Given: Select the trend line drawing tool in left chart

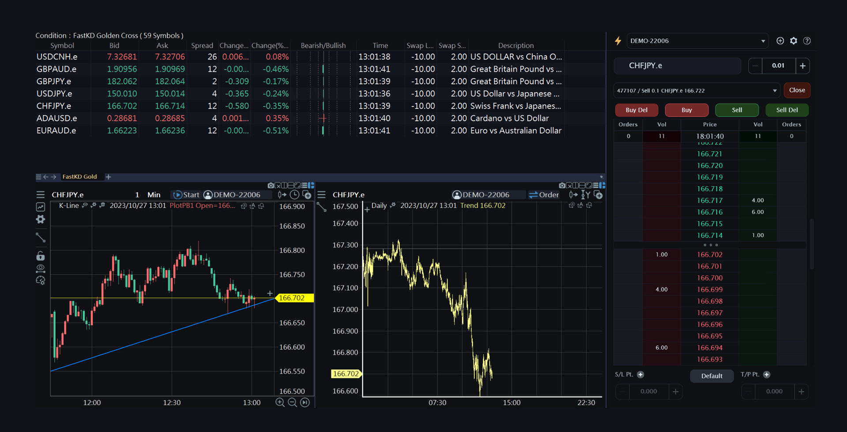Looking at the screenshot, I should click(41, 238).
